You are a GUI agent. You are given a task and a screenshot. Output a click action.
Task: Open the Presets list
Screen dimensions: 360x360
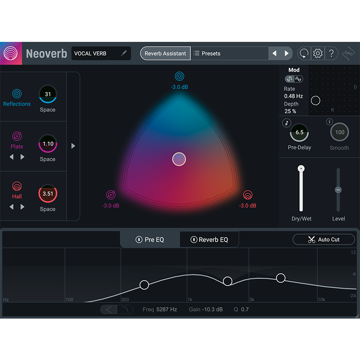pyautogui.click(x=208, y=53)
